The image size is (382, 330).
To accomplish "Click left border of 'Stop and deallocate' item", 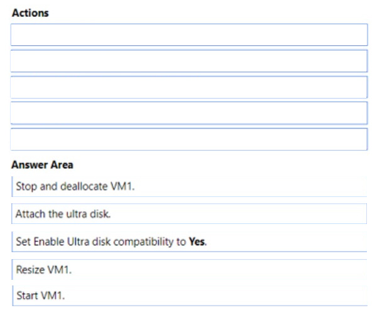I will tap(12, 187).
